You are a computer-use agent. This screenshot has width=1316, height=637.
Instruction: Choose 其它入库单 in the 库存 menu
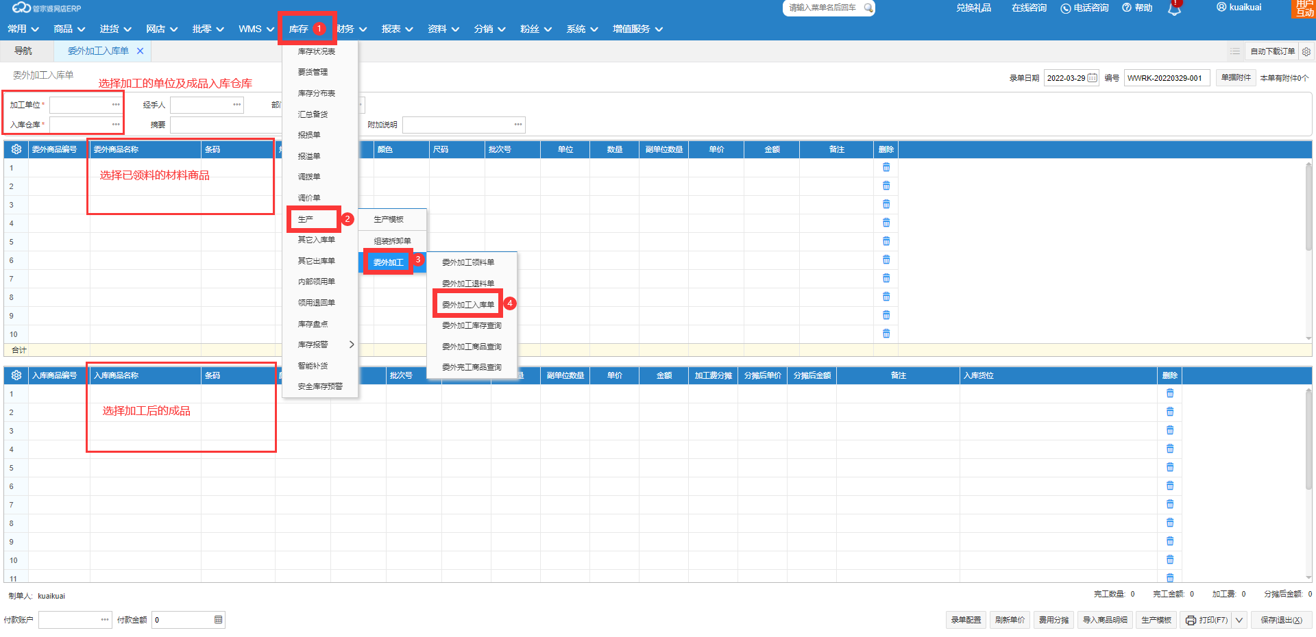coord(317,240)
